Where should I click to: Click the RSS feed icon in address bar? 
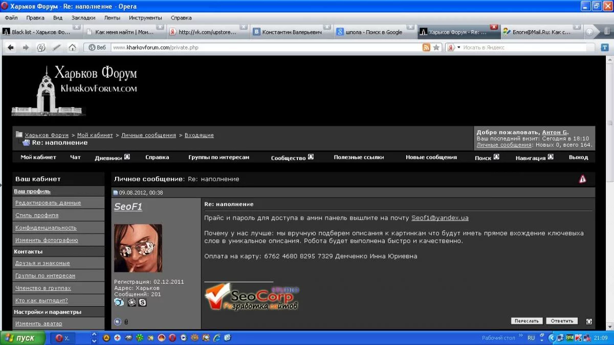point(426,48)
